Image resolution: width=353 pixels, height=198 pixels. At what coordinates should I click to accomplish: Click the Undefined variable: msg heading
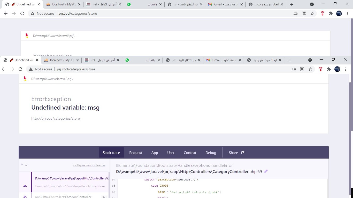point(65,108)
